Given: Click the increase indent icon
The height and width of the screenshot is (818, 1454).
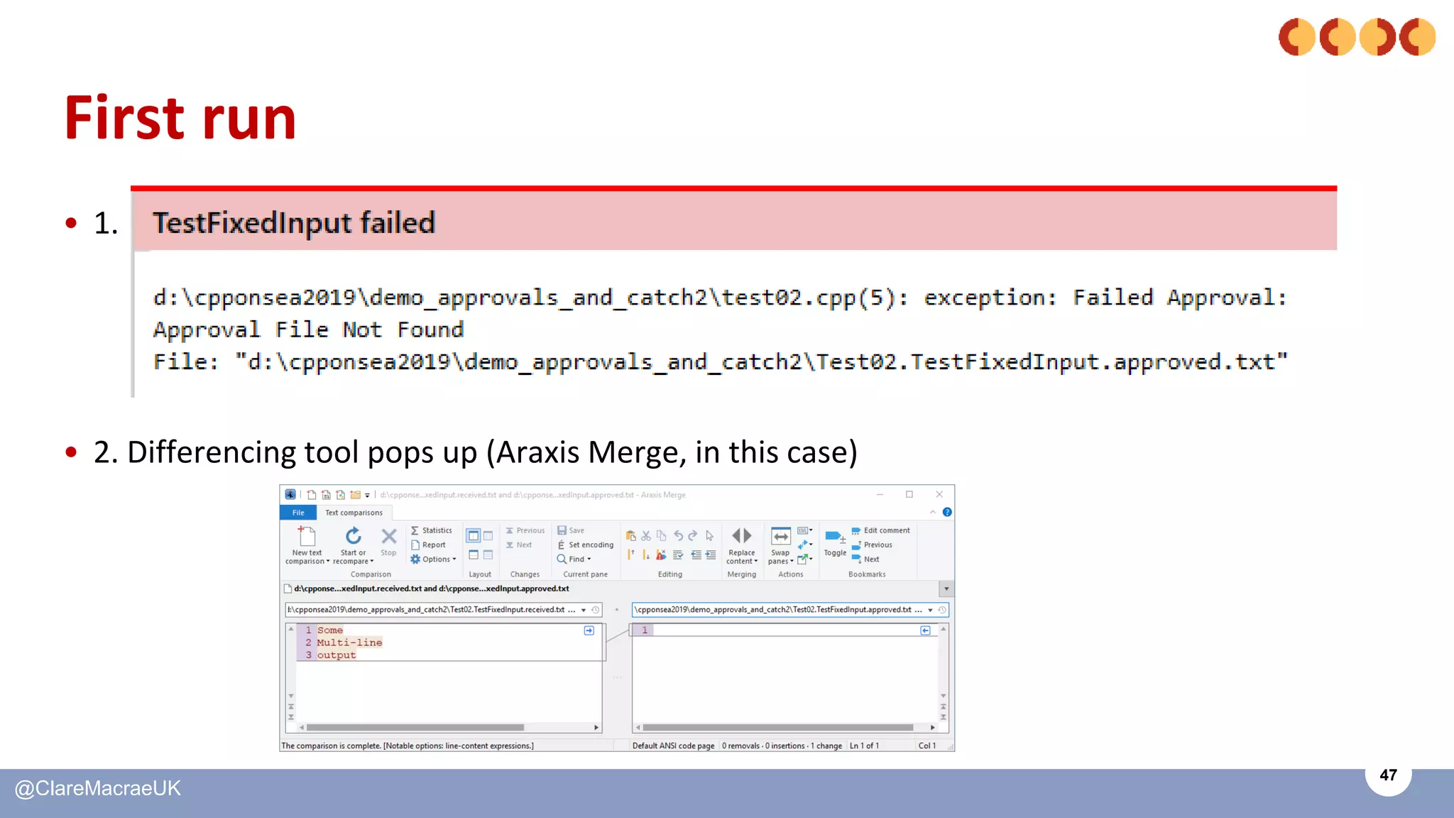Looking at the screenshot, I should coord(711,555).
